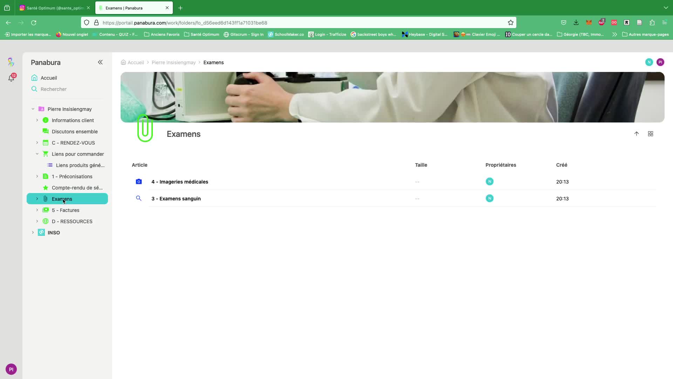Screen dimensions: 673x379
Task: Switch to grid view icon
Action: click(651, 134)
